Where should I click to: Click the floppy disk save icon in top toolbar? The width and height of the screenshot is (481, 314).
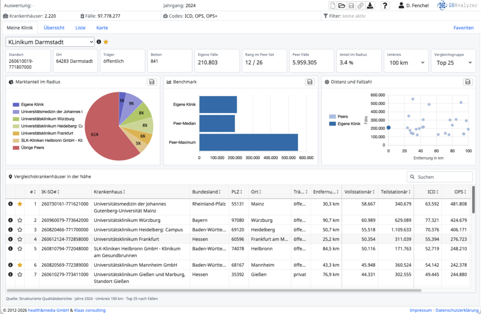[351, 5]
